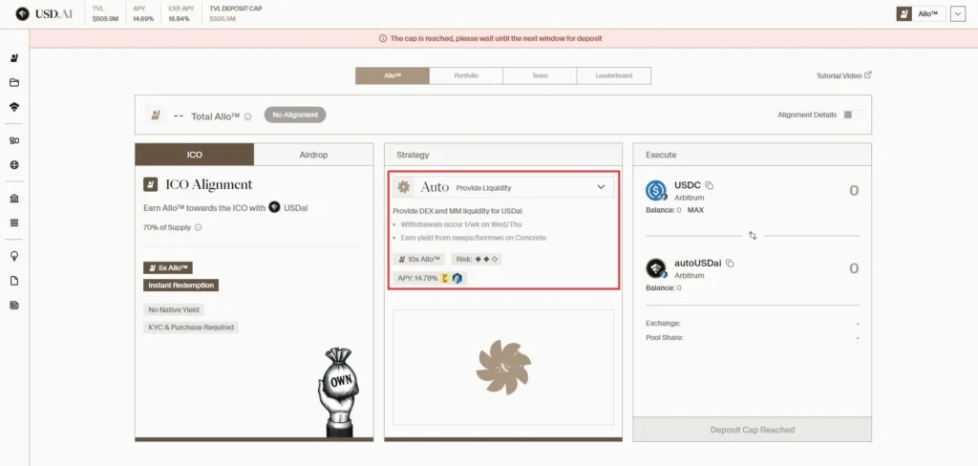The height and width of the screenshot is (466, 978).
Task: Click the info icon next to 70% of Supply
Action: (x=198, y=227)
